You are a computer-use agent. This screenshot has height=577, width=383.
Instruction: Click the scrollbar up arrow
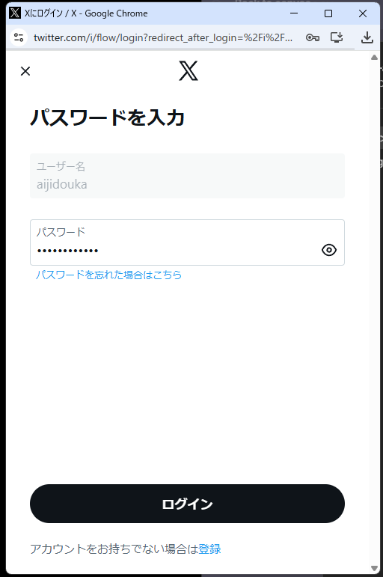point(374,58)
